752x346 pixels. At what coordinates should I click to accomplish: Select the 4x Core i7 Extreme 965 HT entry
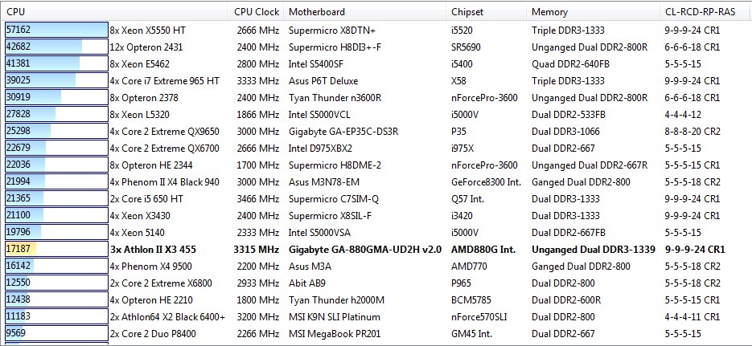(164, 80)
